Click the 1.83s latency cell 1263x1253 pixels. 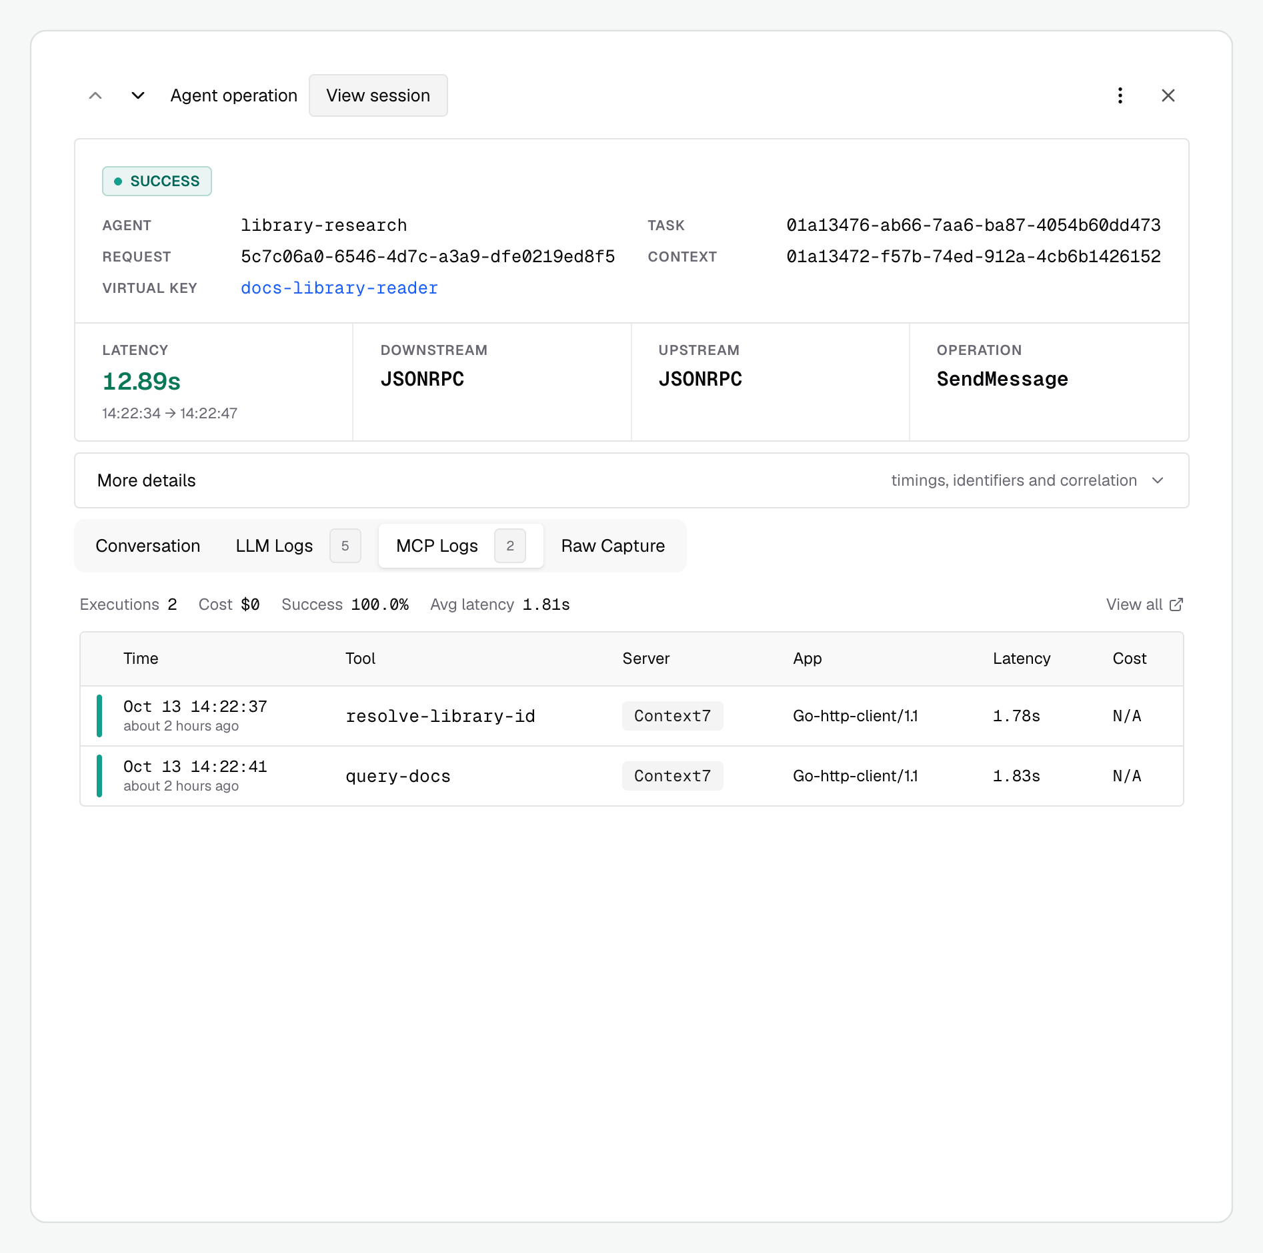coord(1016,776)
